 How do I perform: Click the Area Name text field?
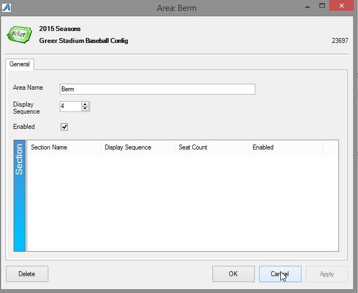[x=158, y=89]
